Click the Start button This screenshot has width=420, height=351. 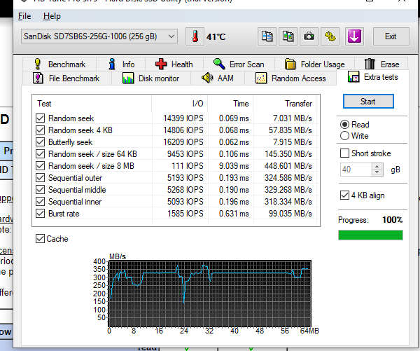pyautogui.click(x=368, y=102)
